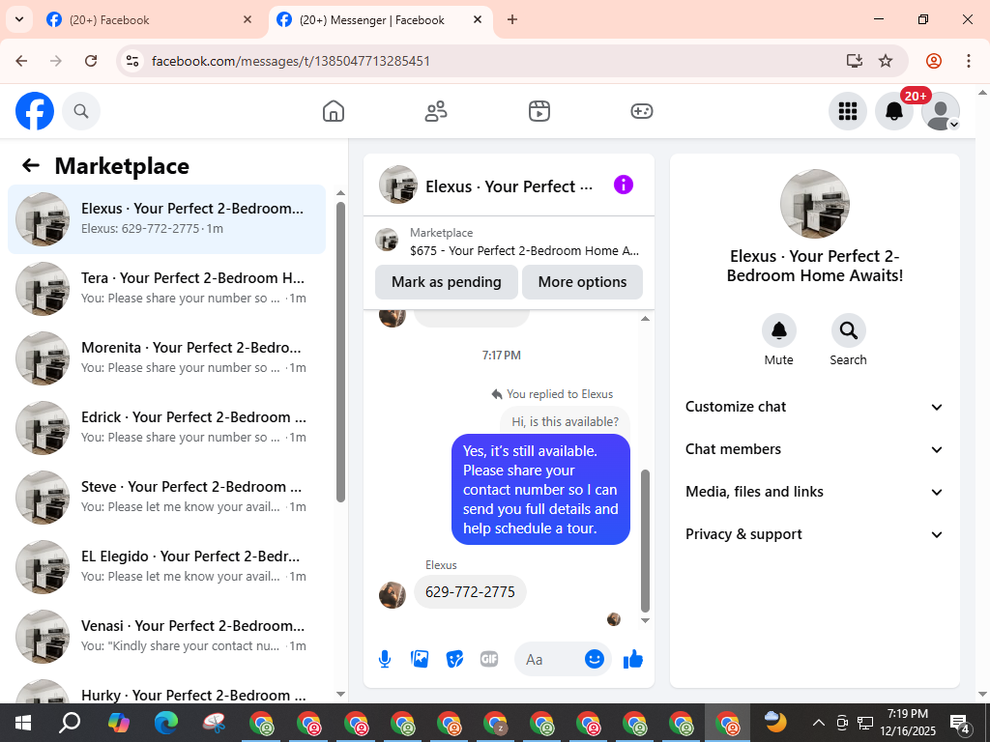Open the Steve conversation

pos(166,497)
